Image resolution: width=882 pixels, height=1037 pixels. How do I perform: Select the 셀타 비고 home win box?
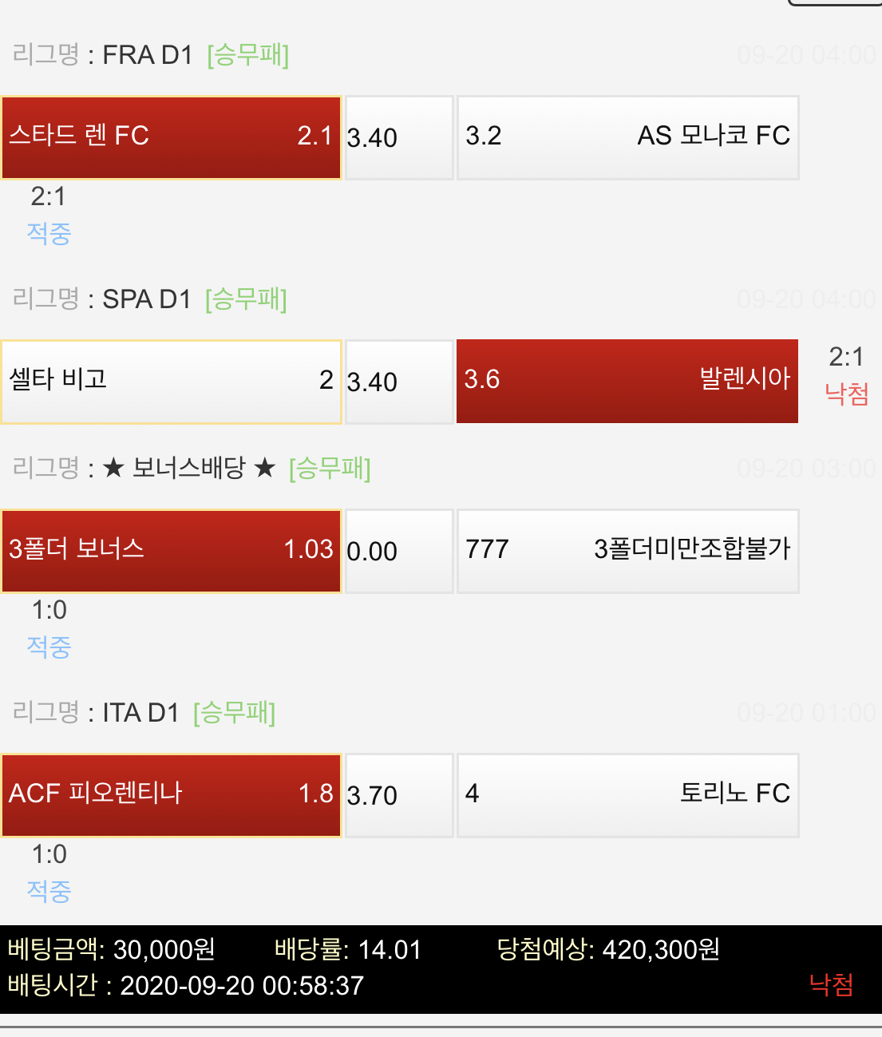tap(171, 382)
